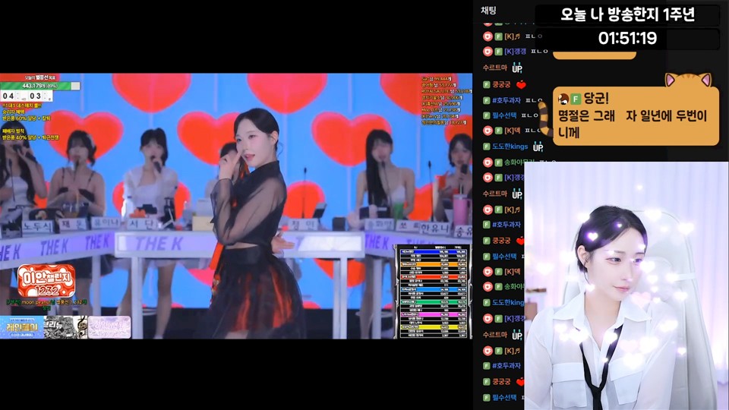Click the 당군 avatar in the chat bubble
The height and width of the screenshot is (410, 729).
tap(563, 99)
